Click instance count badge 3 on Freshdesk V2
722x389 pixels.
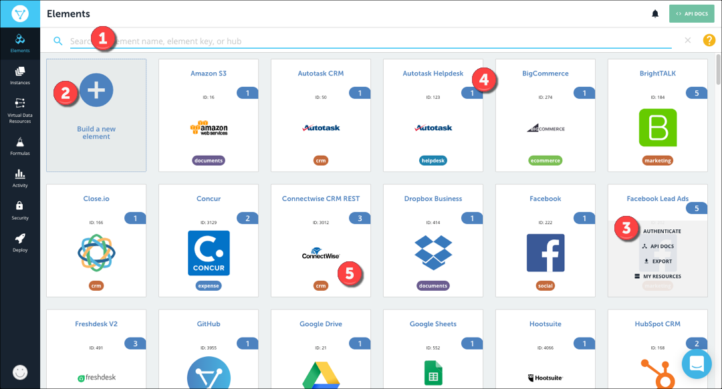135,344
